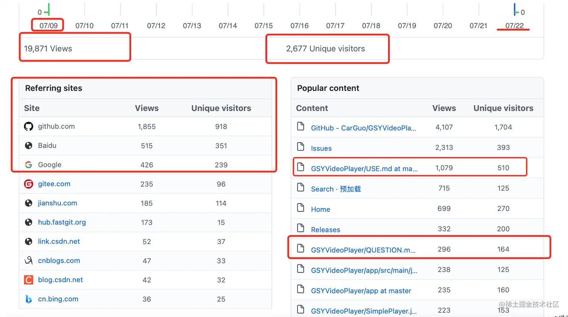The width and height of the screenshot is (568, 317).
Task: Click the file icon beside Home
Action: coord(301,207)
